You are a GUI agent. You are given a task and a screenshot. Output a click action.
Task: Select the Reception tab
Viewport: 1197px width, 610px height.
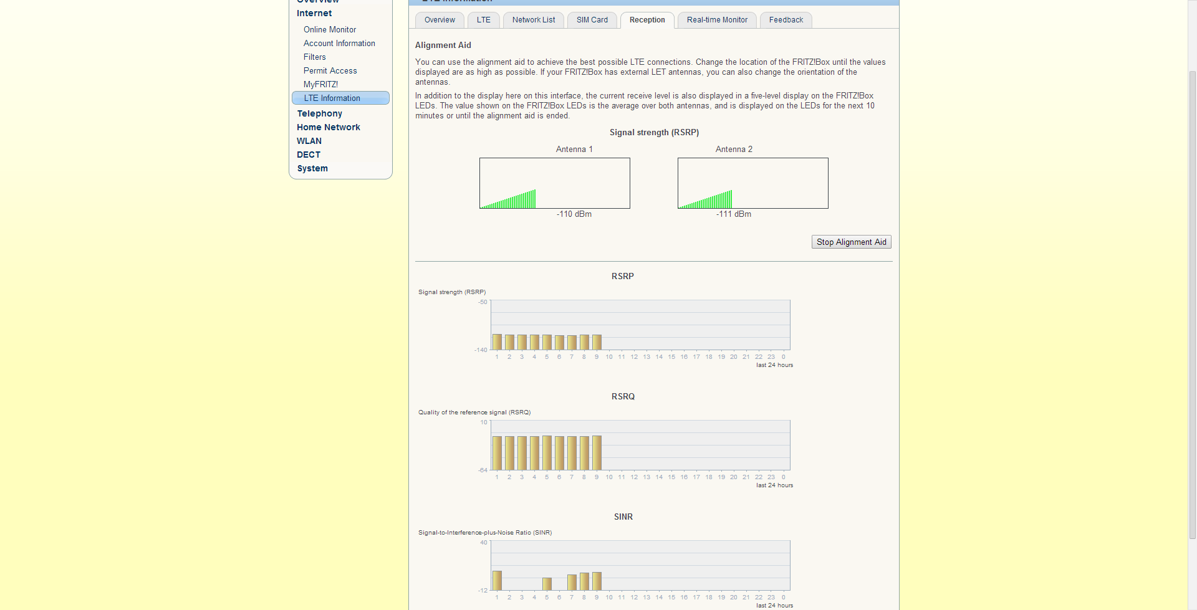click(647, 20)
